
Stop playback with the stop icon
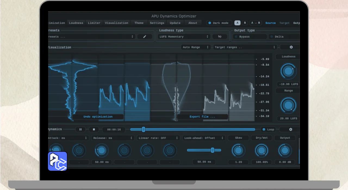coord(94,129)
